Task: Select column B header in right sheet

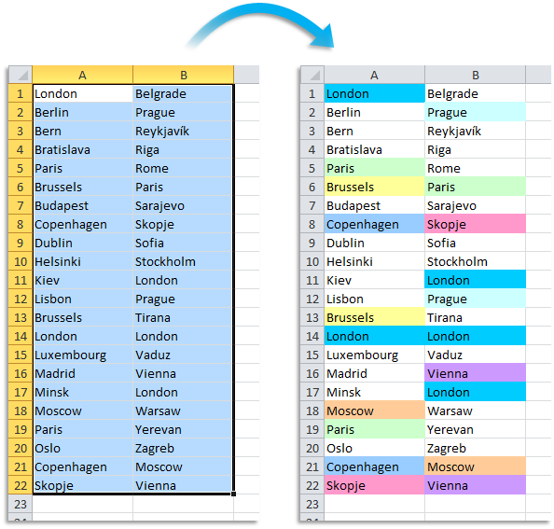Action: click(476, 75)
